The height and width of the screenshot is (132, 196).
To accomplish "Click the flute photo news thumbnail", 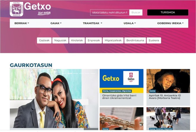I will (x=122, y=119).
